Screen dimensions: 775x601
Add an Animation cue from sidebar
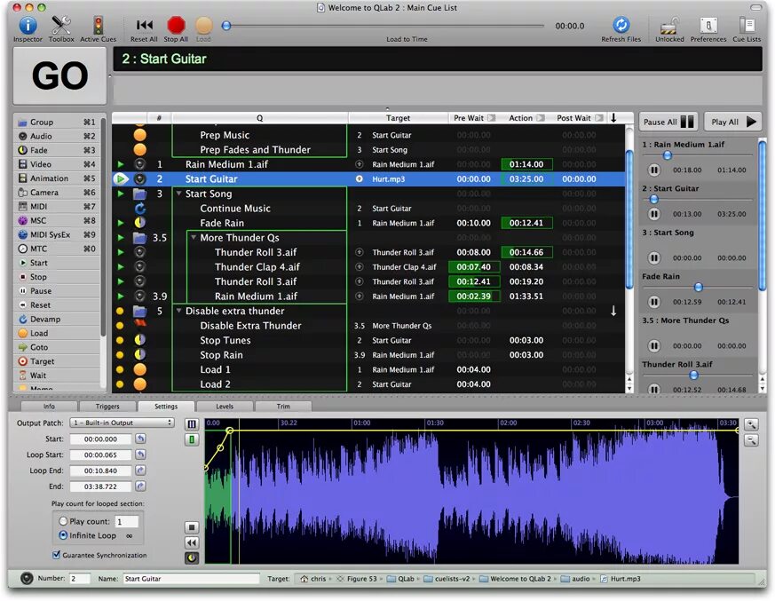(x=59, y=178)
